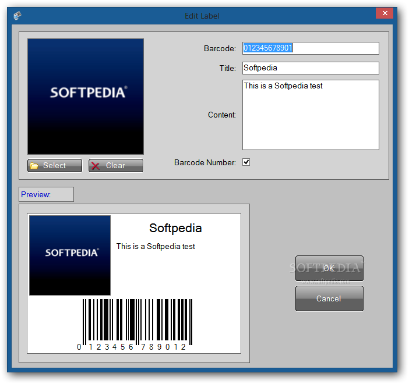Screen dimensions: 409x384
Task: Click the large Softpedia image thumbnail
Action: (x=86, y=97)
